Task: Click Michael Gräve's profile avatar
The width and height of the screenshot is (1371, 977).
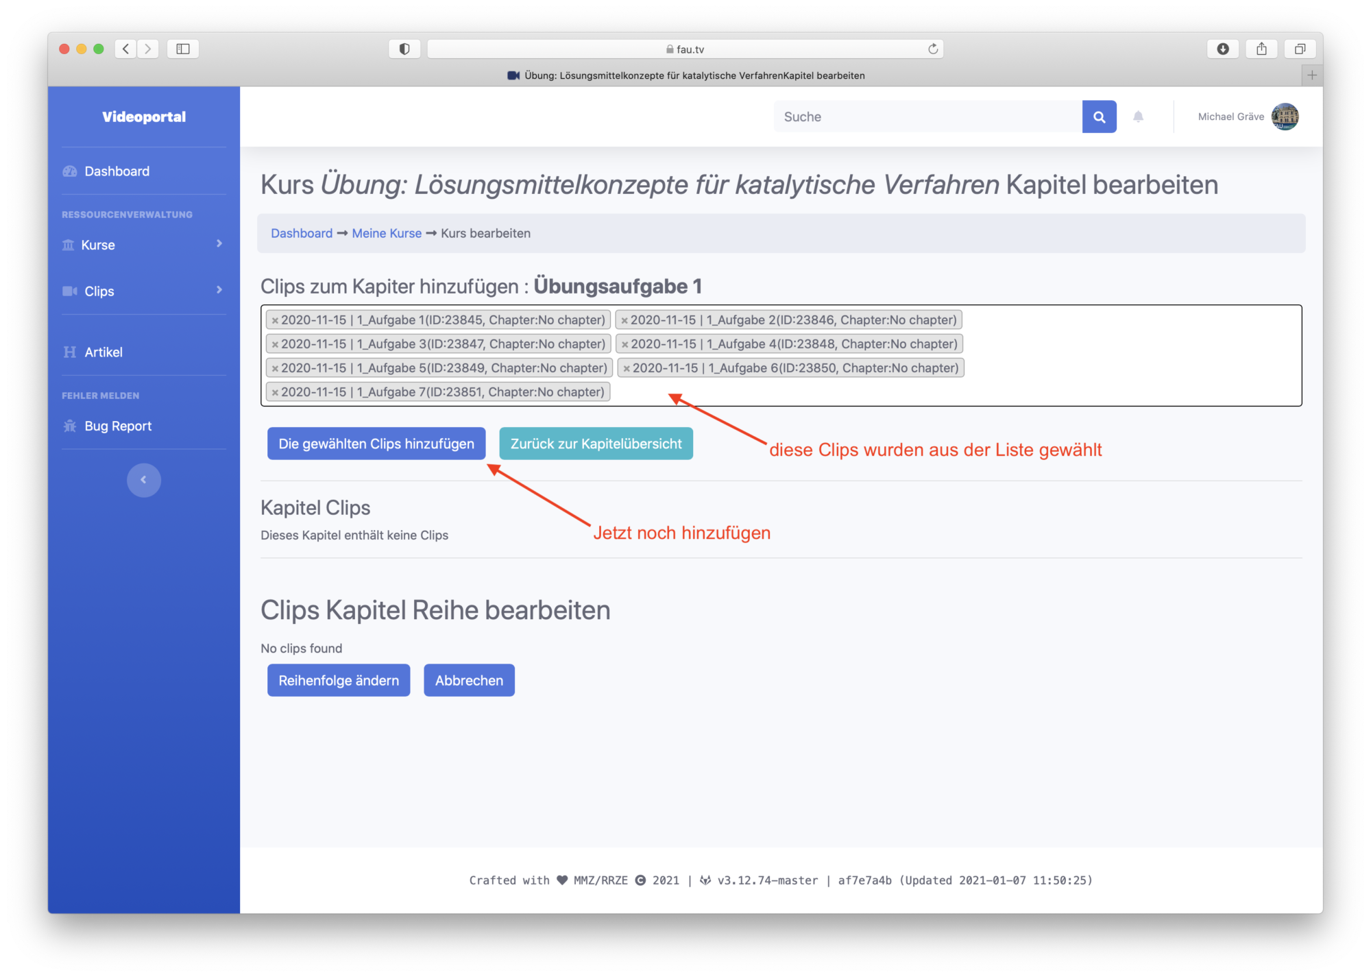Action: (x=1284, y=117)
